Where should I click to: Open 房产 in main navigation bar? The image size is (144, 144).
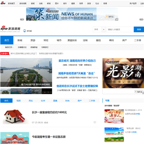(124, 40)
